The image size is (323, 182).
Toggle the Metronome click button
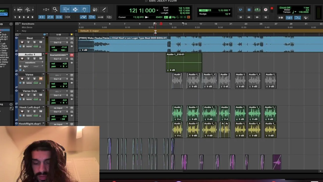289,18
